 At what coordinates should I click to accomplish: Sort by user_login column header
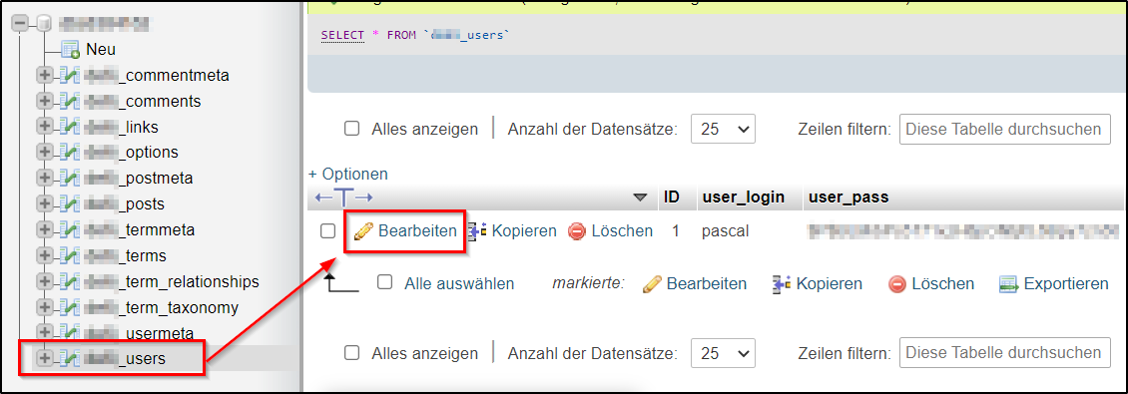click(743, 197)
